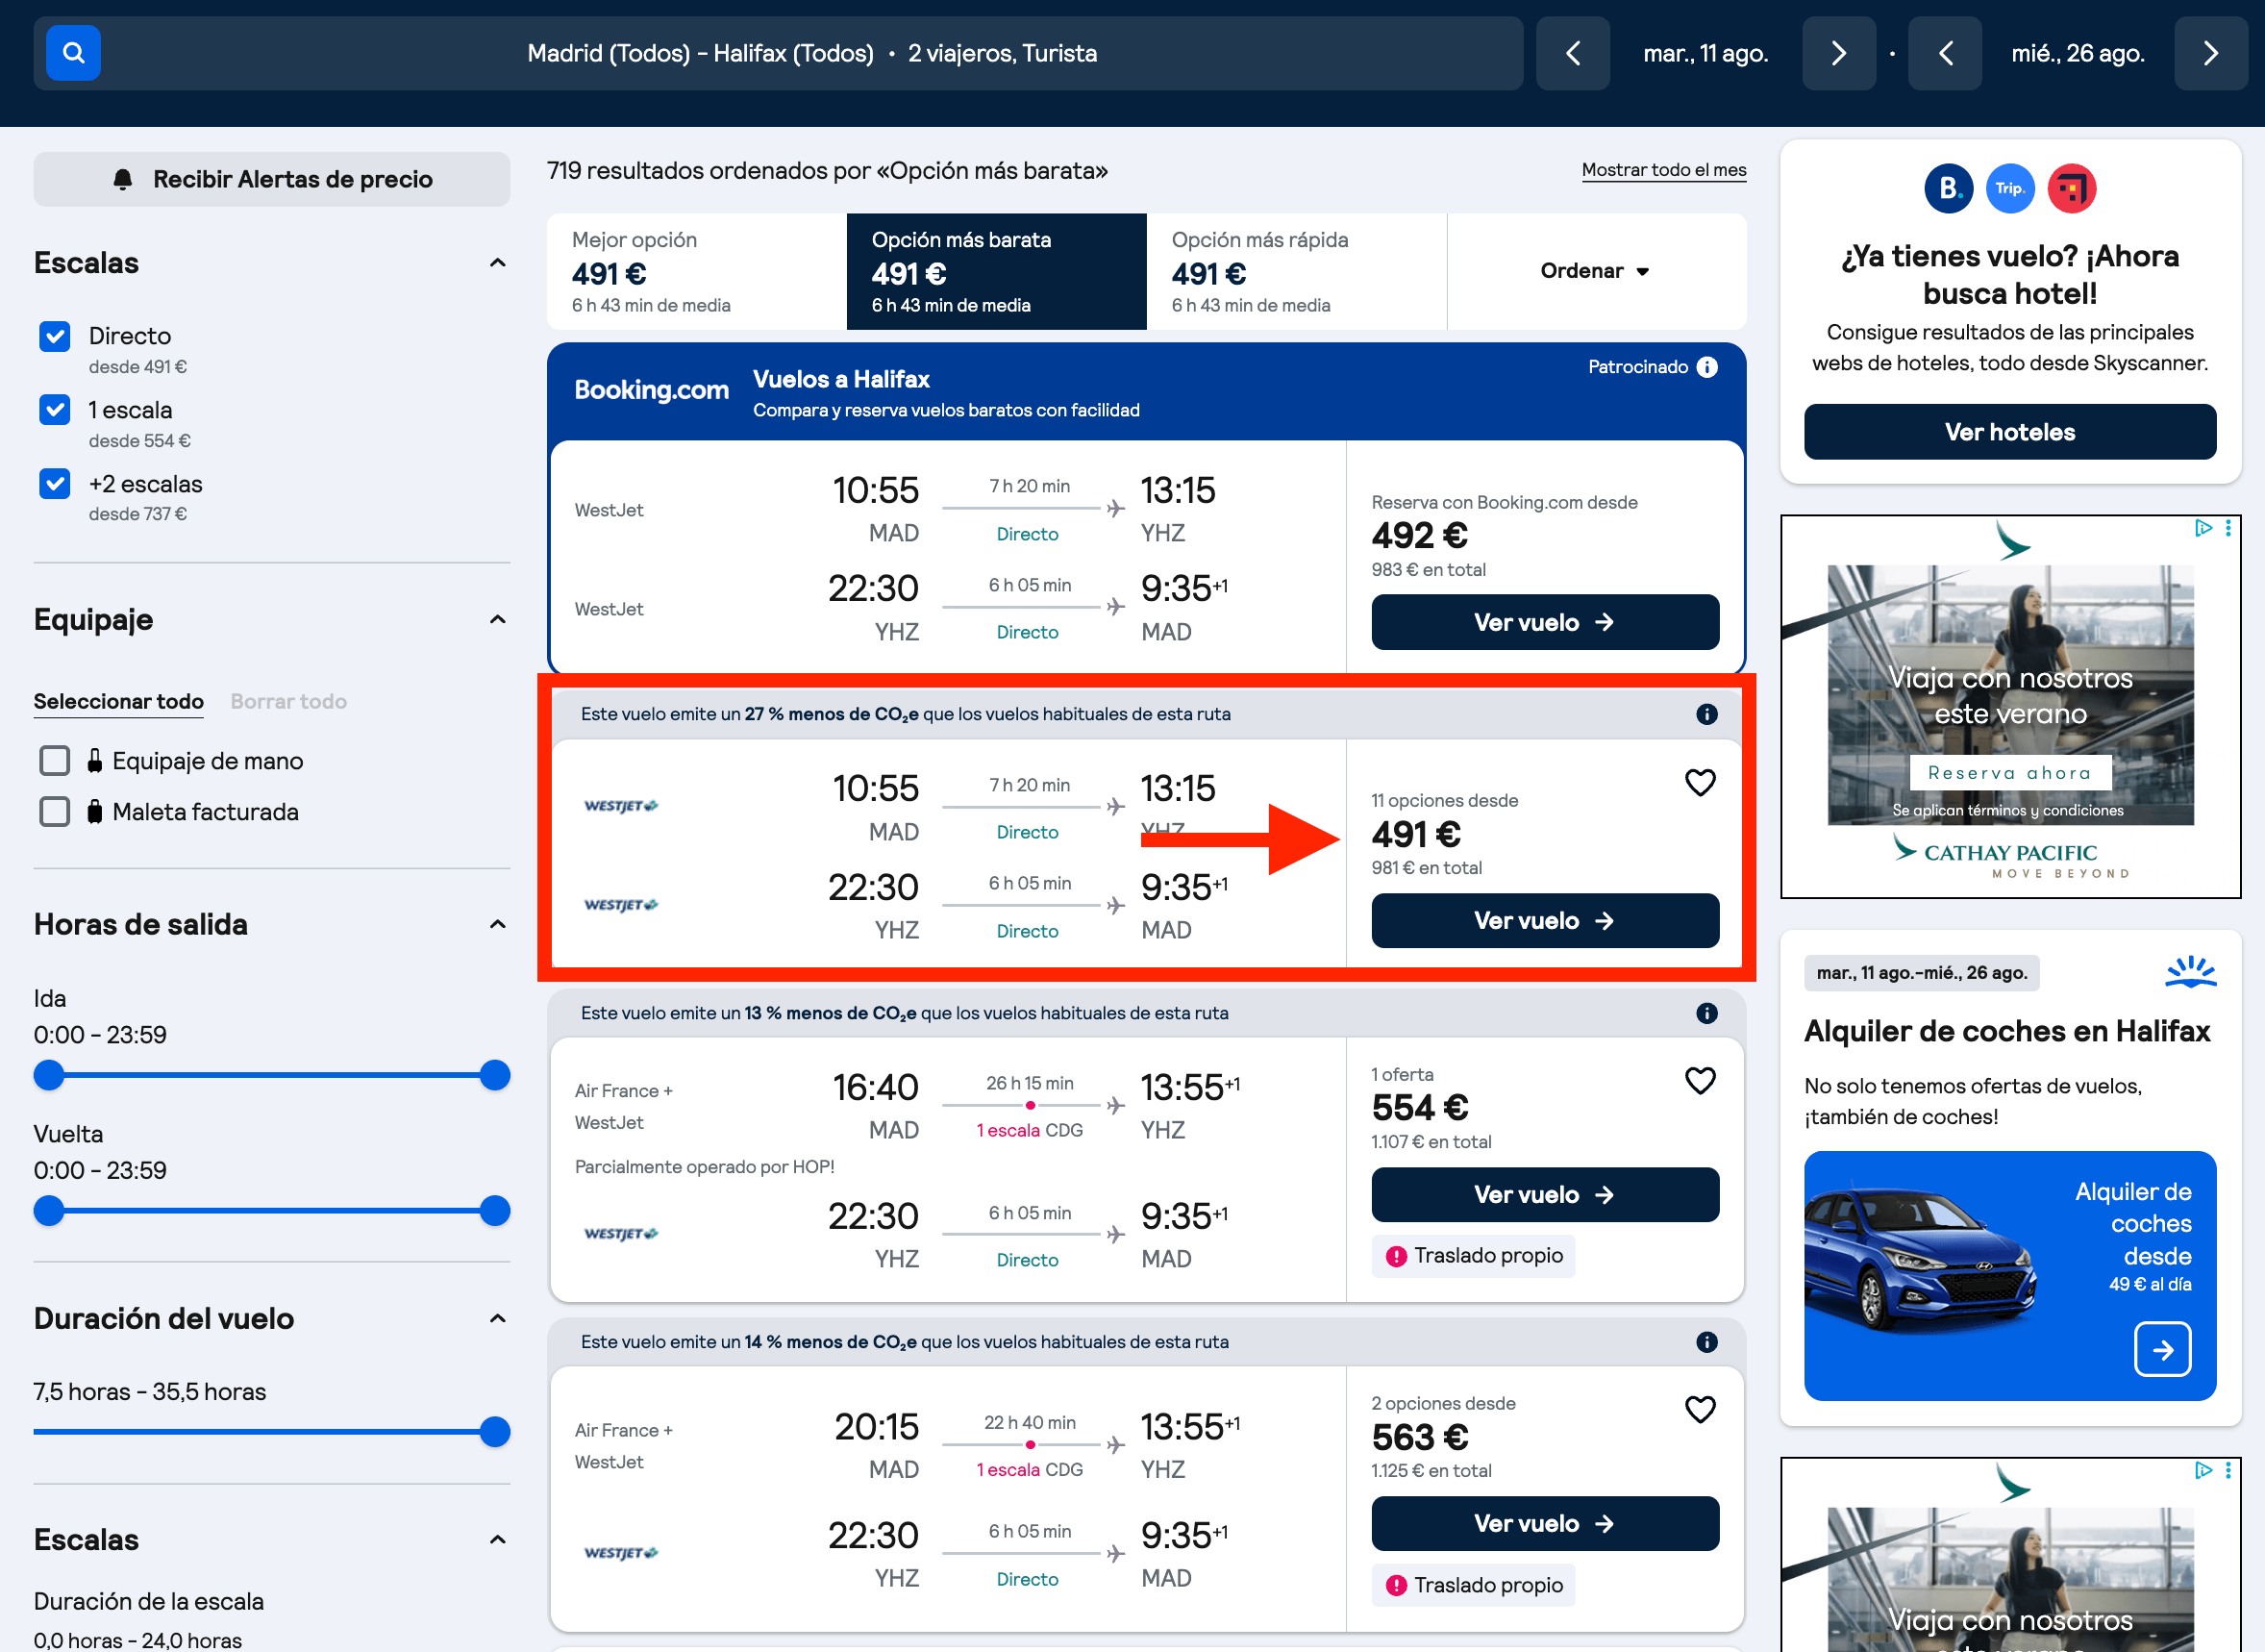The width and height of the screenshot is (2265, 1652).
Task: Click the Booking.com Vuelos a Halifax banner
Action: 1147,393
